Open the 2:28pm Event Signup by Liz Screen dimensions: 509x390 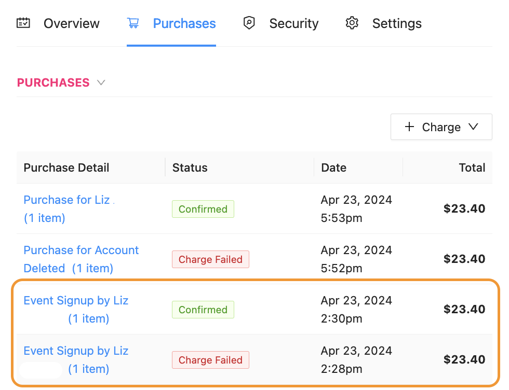point(76,351)
